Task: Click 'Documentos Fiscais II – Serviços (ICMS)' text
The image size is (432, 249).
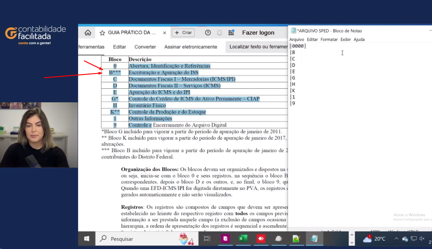Action: pyautogui.click(x=175, y=86)
